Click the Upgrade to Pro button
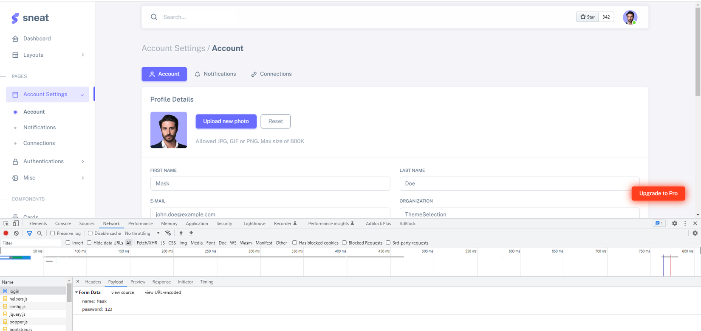 click(658, 193)
